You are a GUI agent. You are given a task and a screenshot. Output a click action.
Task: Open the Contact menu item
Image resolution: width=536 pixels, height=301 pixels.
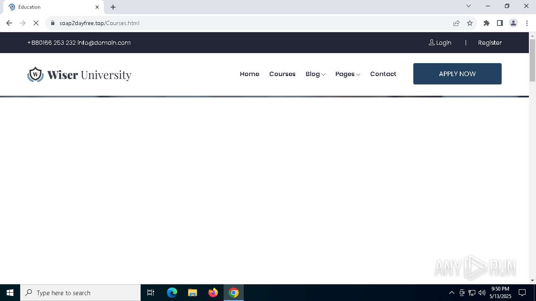click(383, 74)
